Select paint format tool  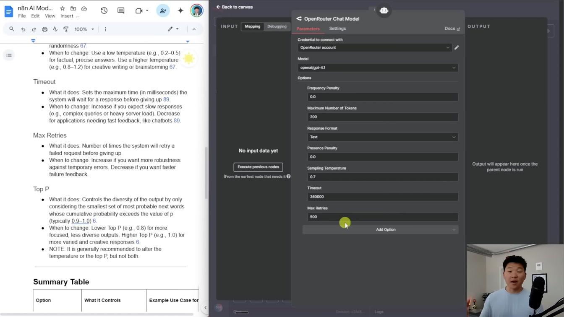click(x=66, y=29)
